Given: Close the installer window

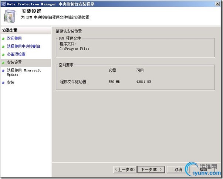Looking at the screenshot, I should (x=217, y=4).
